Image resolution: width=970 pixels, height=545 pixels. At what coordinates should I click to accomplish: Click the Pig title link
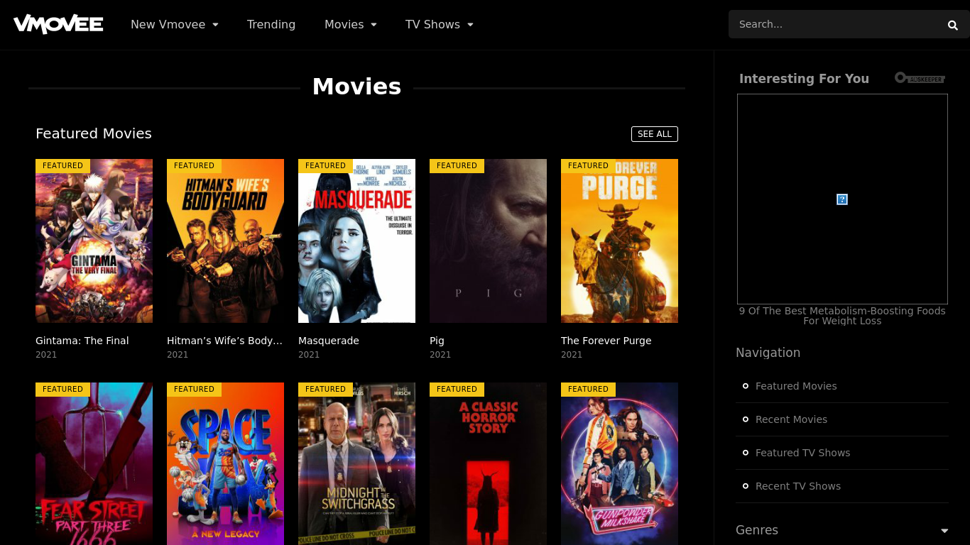click(x=437, y=341)
